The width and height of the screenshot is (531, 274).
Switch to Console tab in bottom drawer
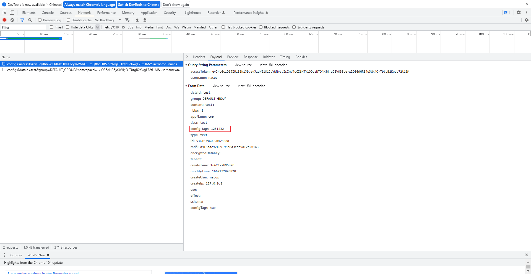(16, 255)
